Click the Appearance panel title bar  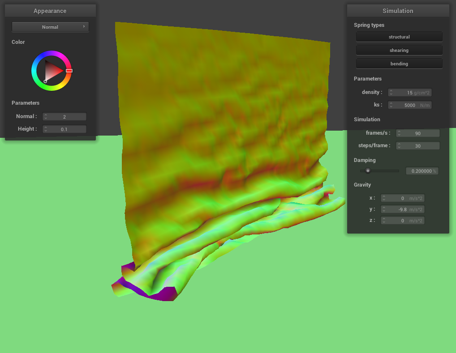pos(50,11)
